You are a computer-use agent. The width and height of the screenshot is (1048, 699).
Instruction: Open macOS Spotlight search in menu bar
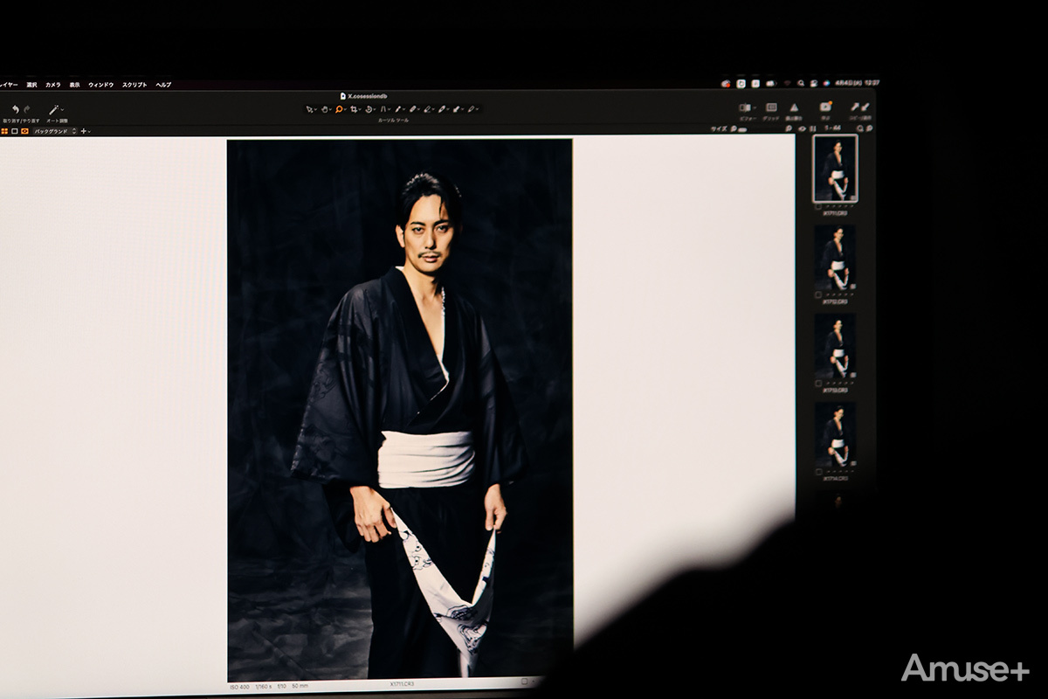tap(800, 83)
